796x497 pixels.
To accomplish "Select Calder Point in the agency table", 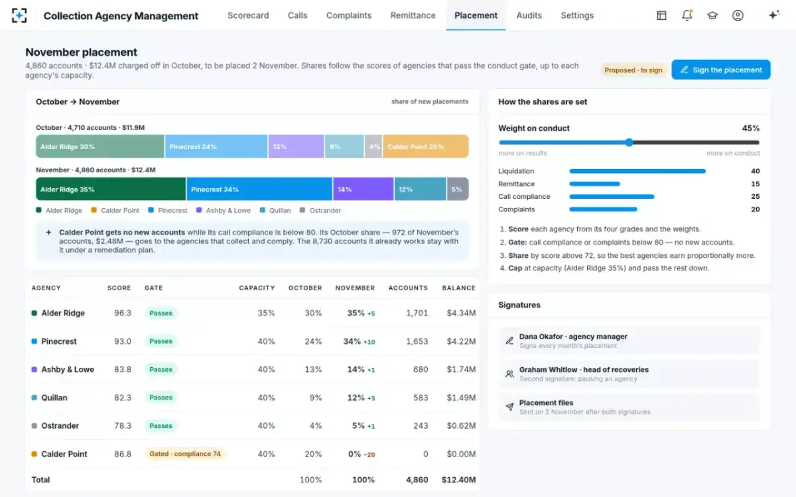I will click(64, 454).
